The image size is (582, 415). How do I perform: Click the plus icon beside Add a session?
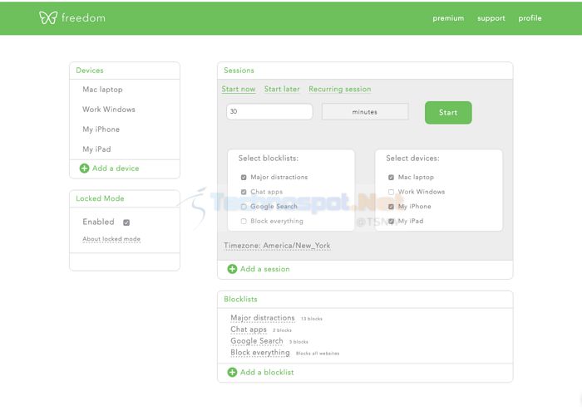(232, 269)
